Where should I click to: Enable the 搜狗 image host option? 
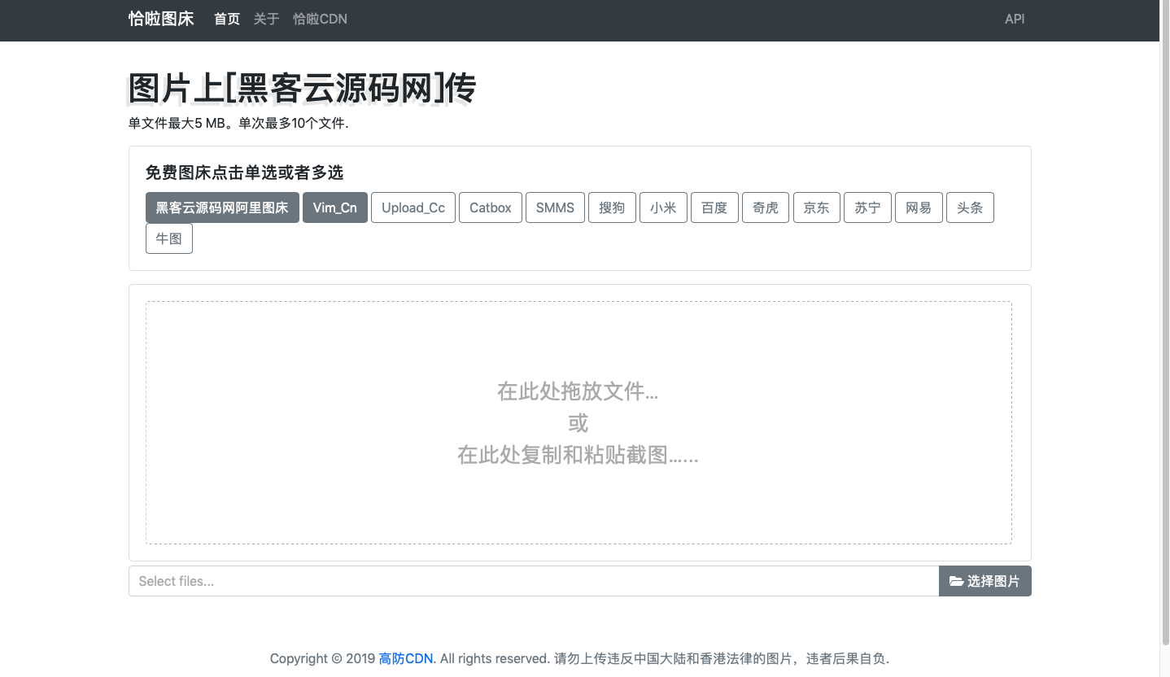612,207
